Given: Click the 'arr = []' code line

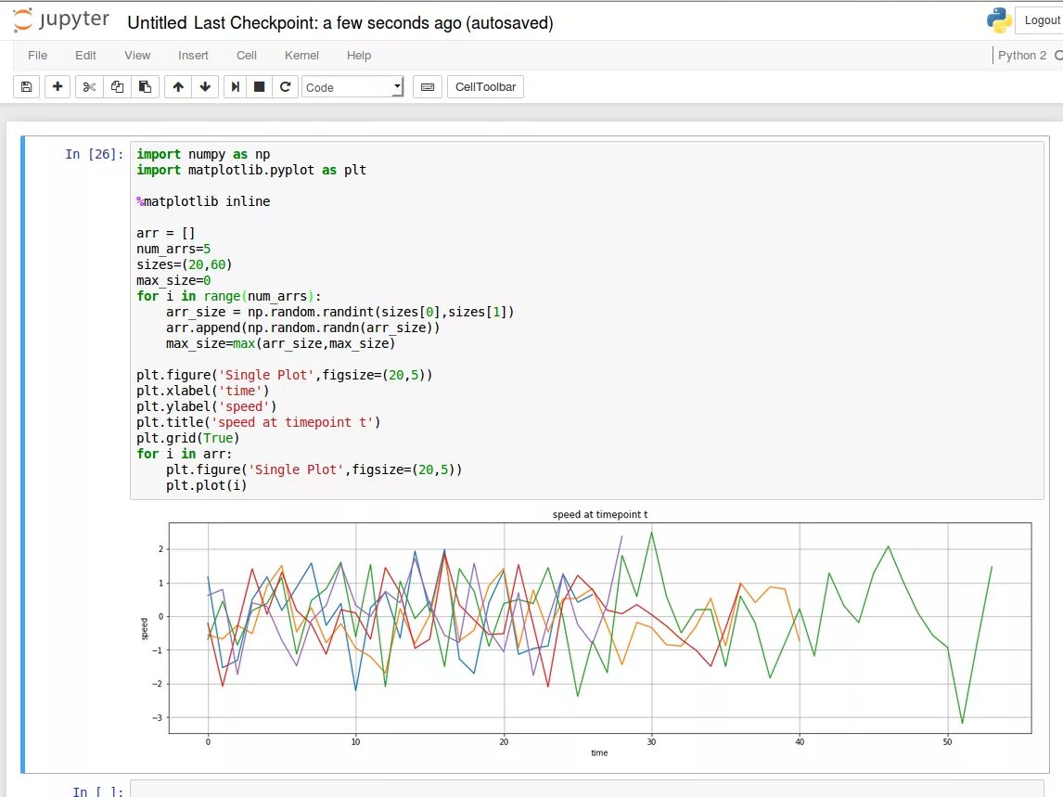Looking at the screenshot, I should coord(165,233).
